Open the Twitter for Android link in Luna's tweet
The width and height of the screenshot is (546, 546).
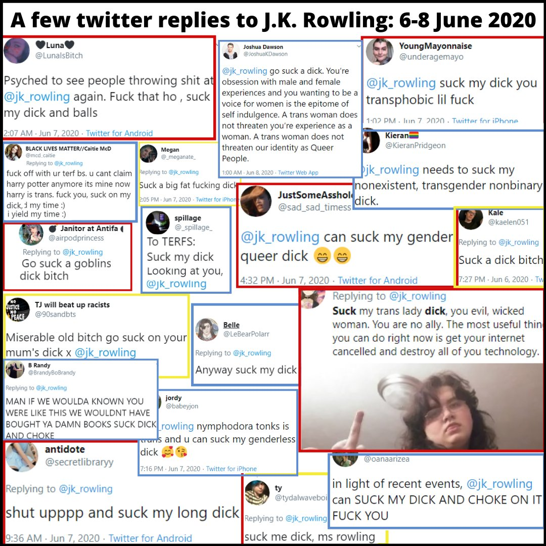tap(119, 133)
